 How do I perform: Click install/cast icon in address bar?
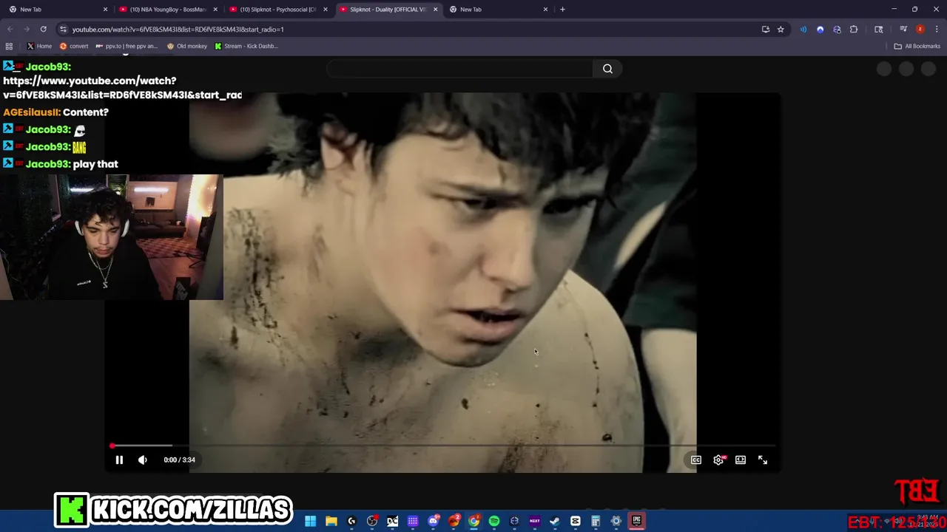pos(766,29)
